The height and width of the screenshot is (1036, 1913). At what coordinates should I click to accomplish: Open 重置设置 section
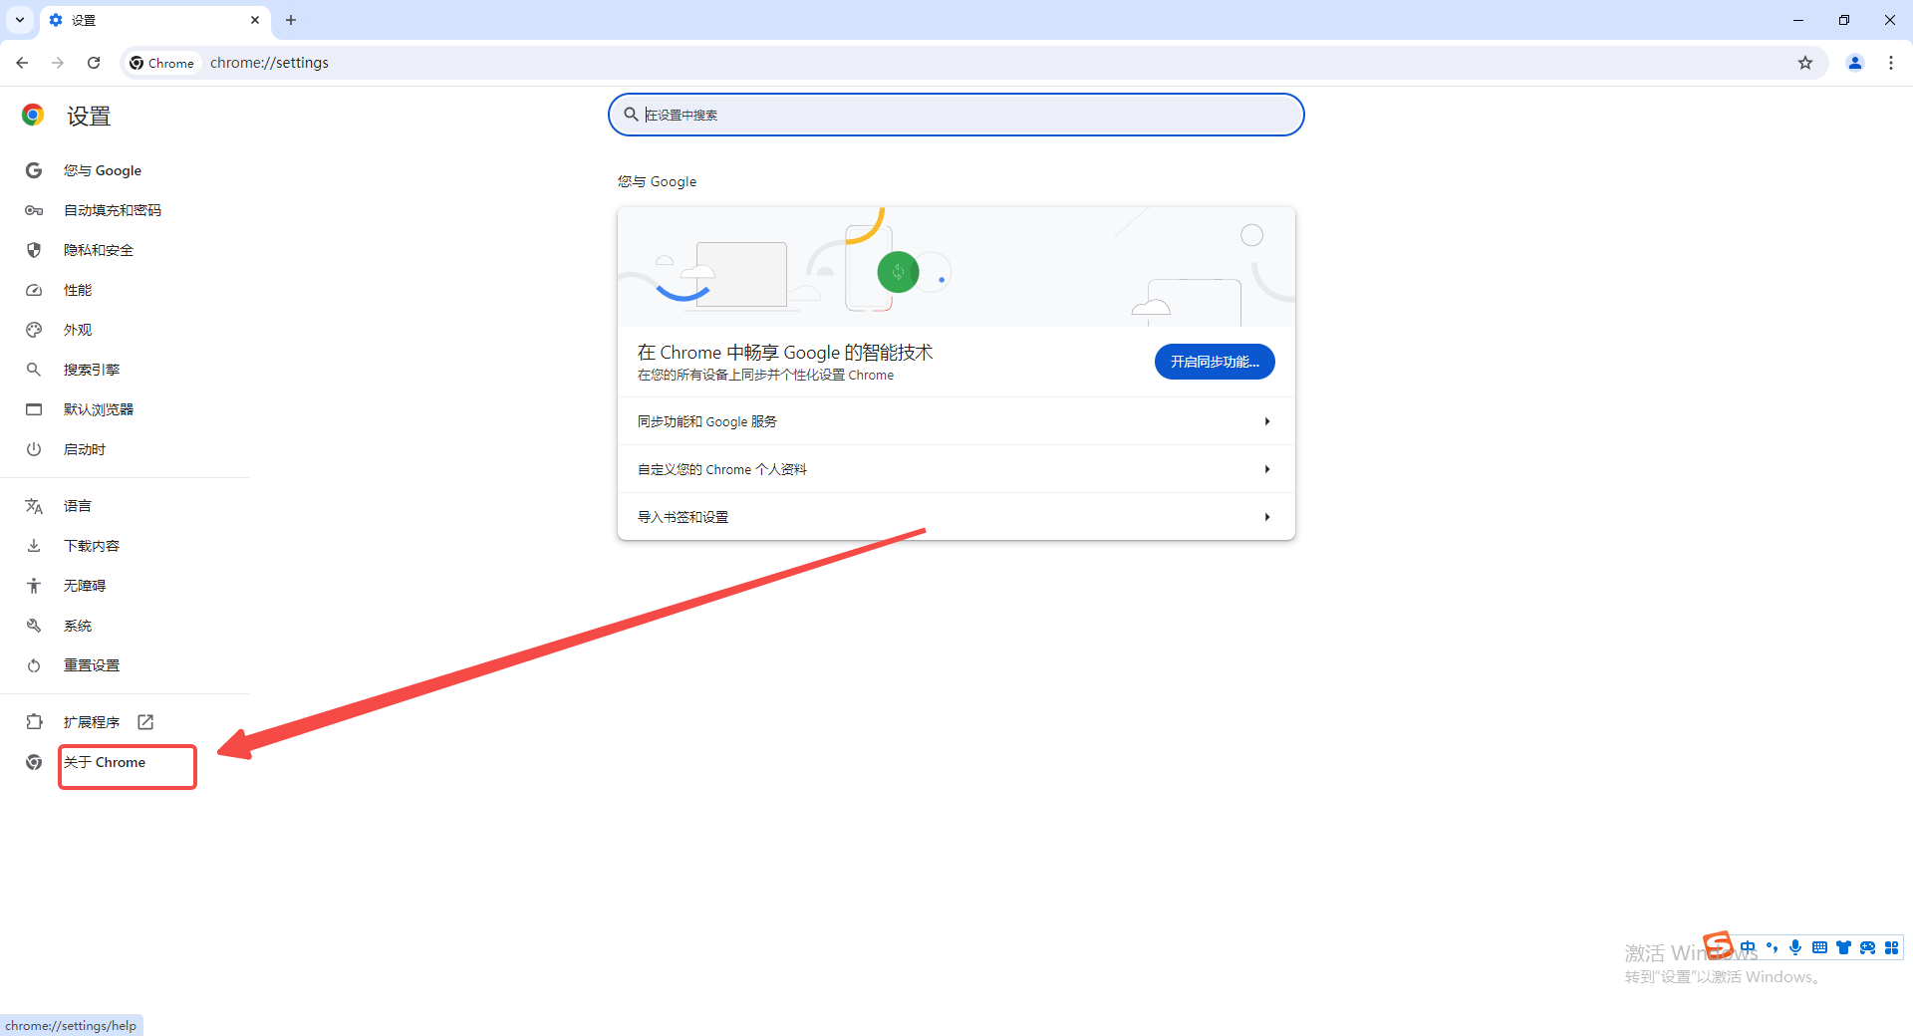pyautogui.click(x=92, y=665)
